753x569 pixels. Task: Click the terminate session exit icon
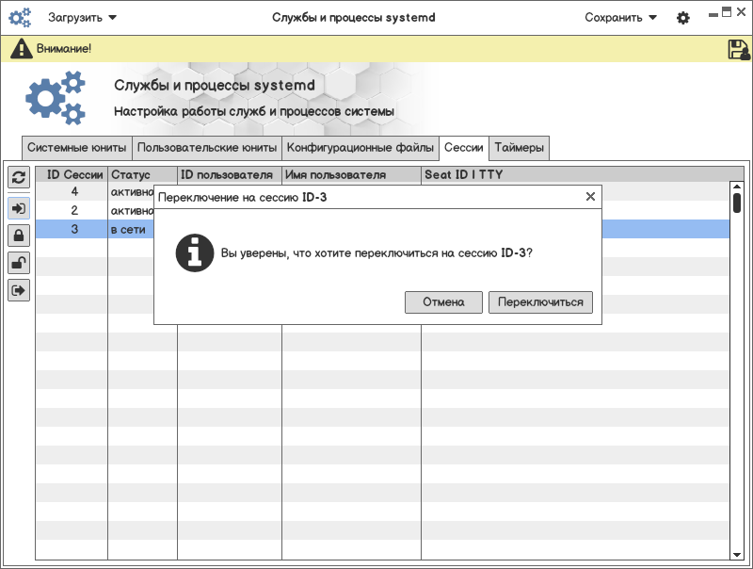19,290
